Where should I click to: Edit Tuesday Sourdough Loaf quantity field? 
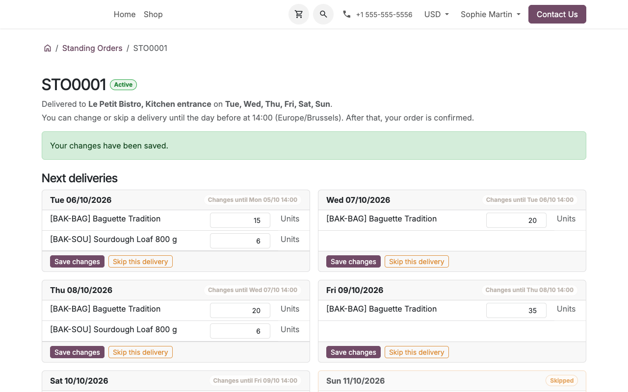tap(240, 241)
